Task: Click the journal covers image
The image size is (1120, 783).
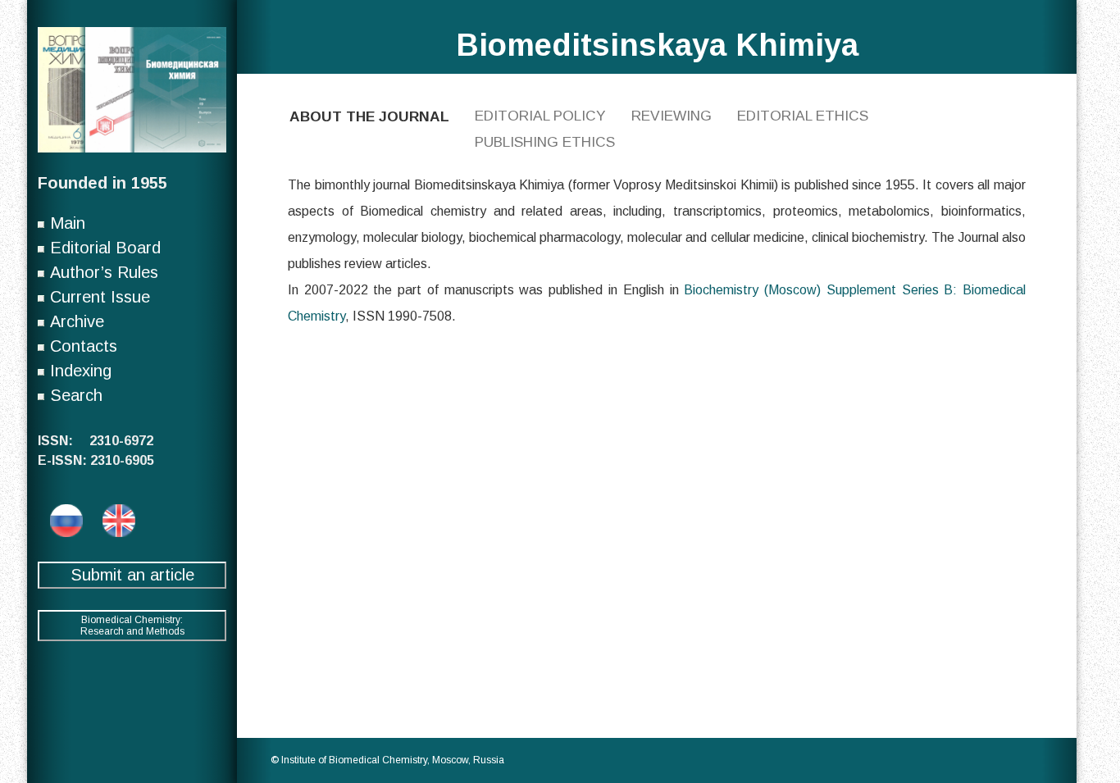Action: [132, 90]
